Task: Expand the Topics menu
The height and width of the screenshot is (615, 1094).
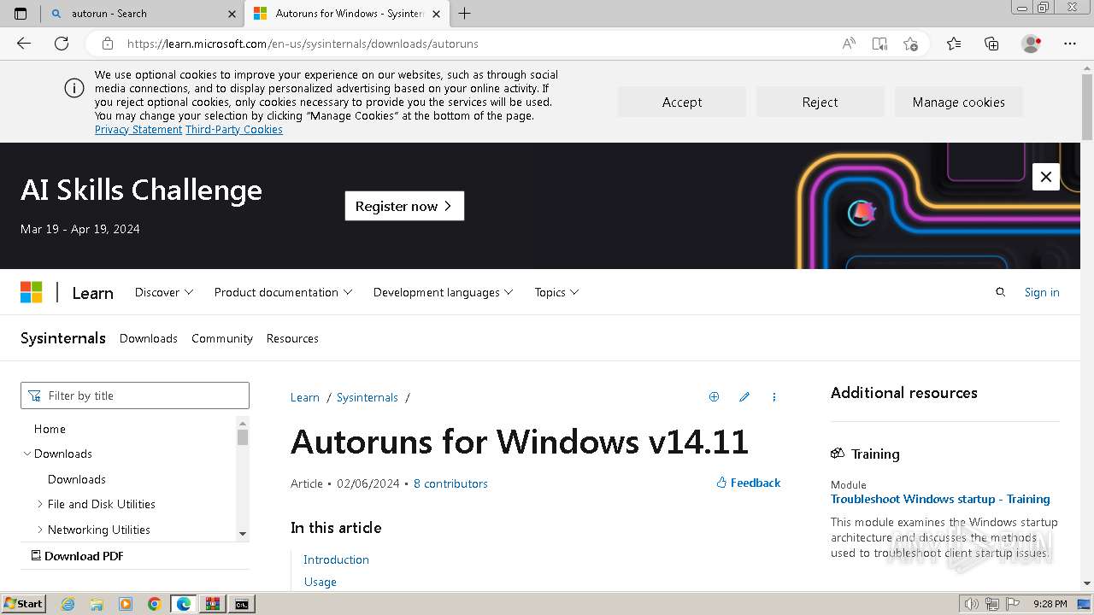Action: (x=556, y=292)
